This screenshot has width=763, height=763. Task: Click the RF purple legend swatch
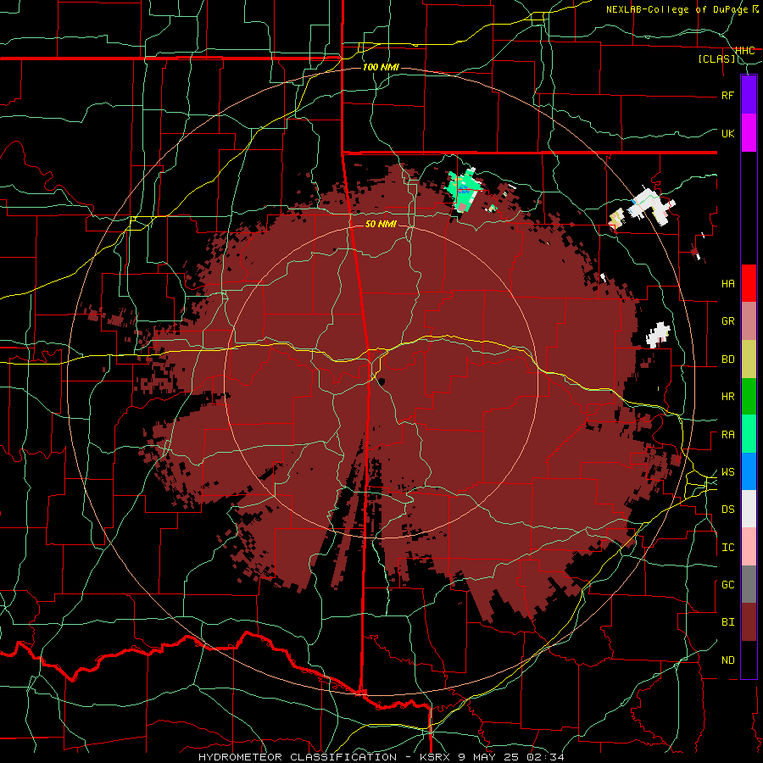click(x=749, y=95)
